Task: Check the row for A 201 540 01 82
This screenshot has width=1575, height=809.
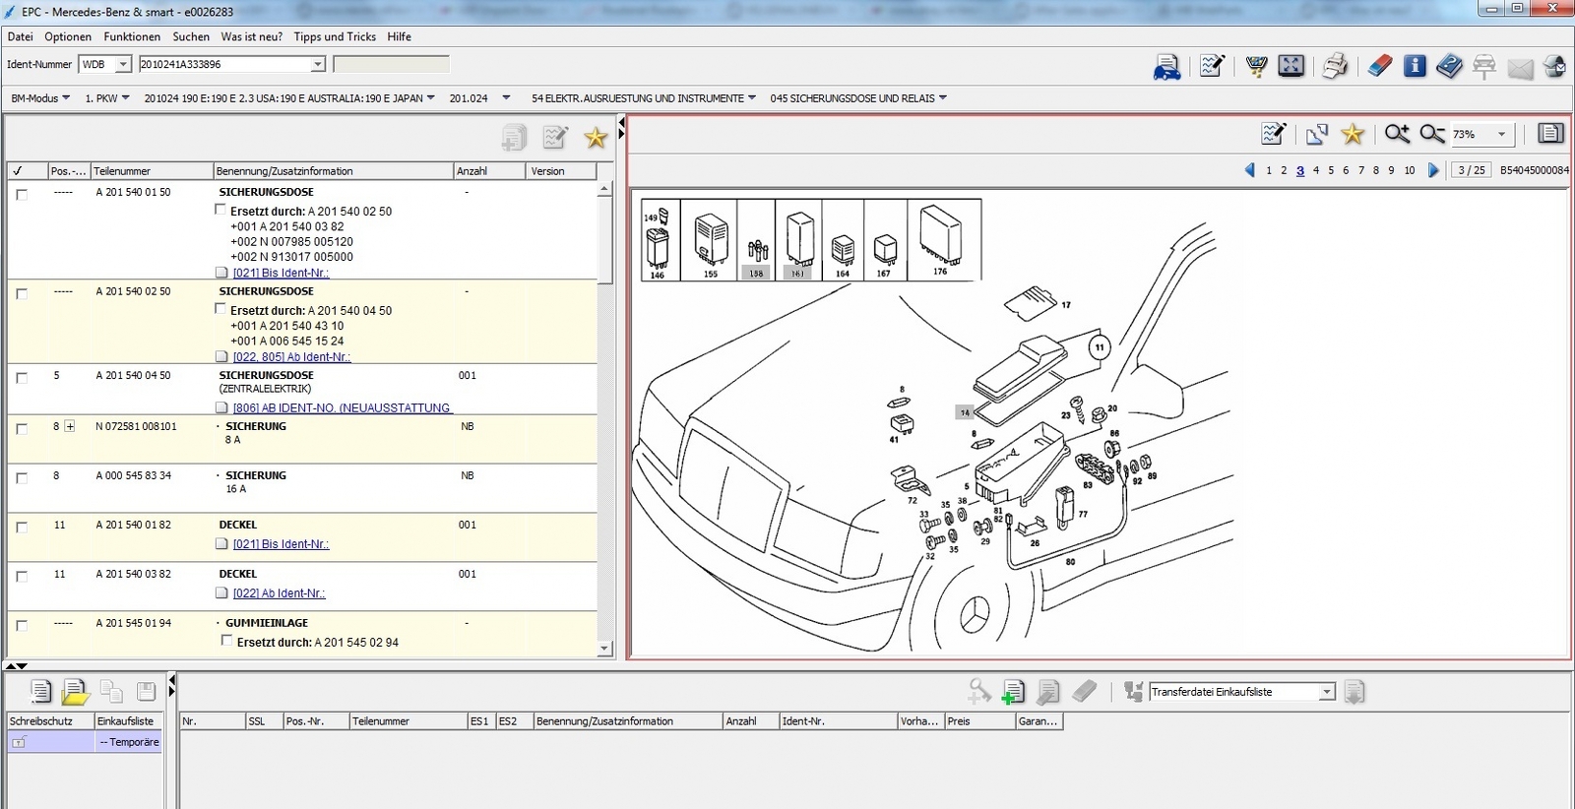Action: (22, 528)
